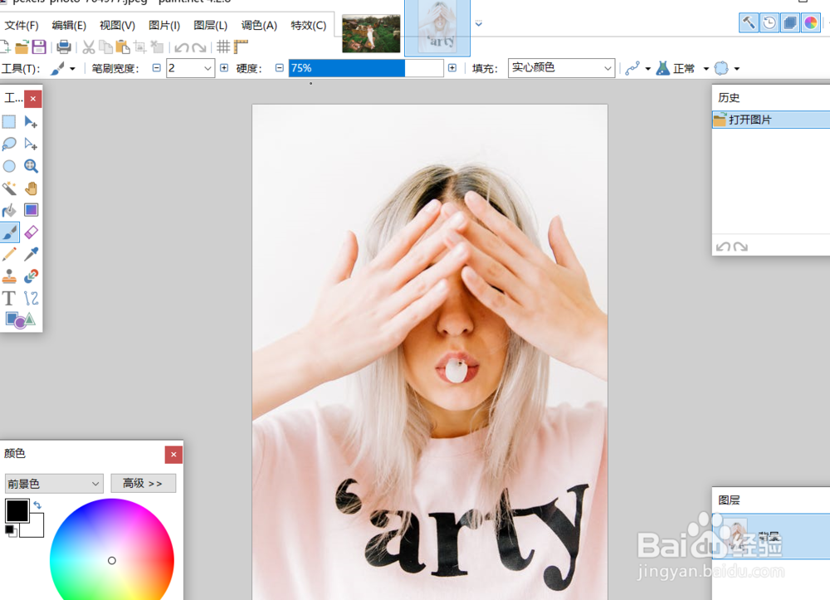The height and width of the screenshot is (600, 830).
Task: Click the black primary color swatch
Action: click(17, 510)
